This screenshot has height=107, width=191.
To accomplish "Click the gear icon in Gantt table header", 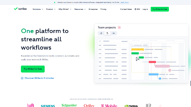I will 100,41.
